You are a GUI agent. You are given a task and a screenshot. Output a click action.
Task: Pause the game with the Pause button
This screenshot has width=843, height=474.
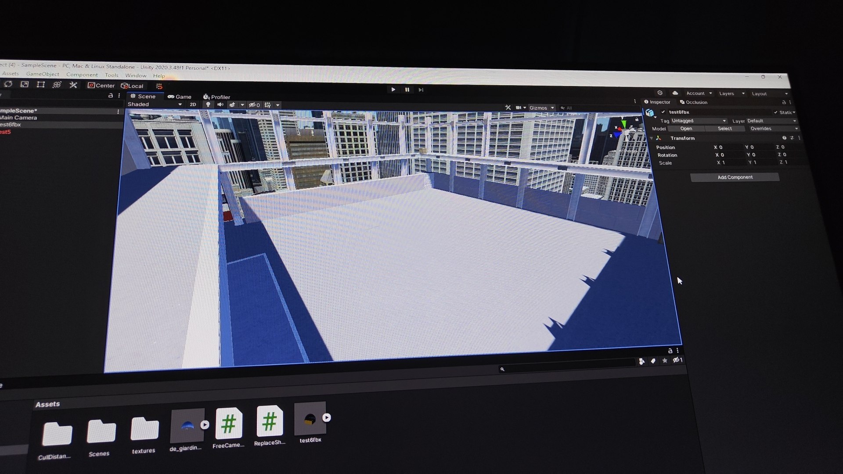pos(407,90)
